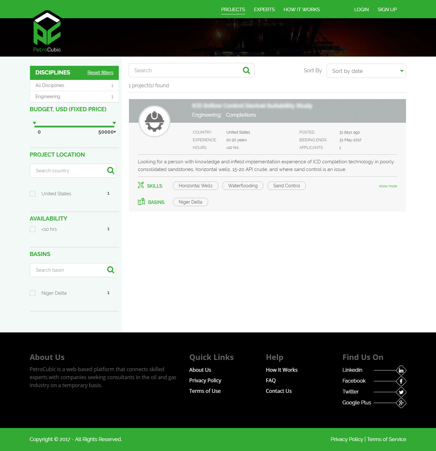Check the United States location checkbox

32,193
